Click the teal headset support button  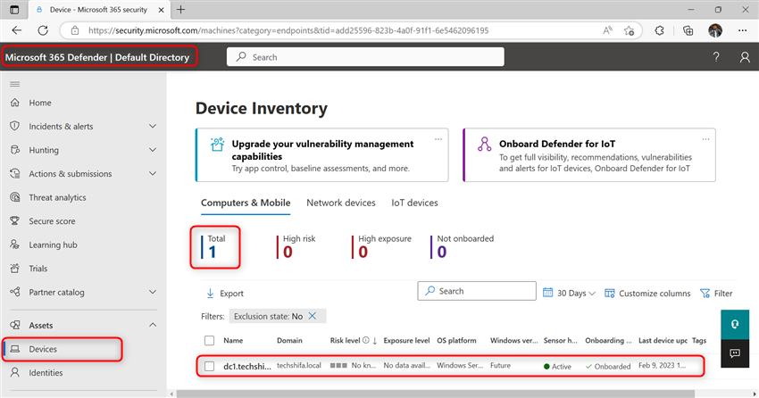point(735,325)
